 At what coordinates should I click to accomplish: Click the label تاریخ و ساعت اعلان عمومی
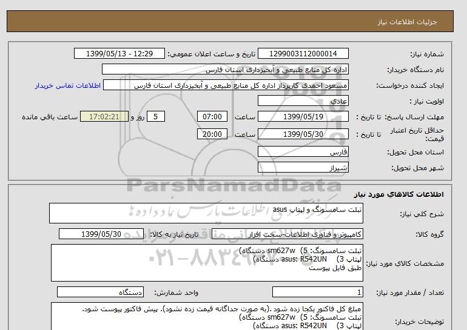tap(212, 54)
